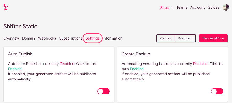The width and height of the screenshot is (232, 103).
Task: Select the Webhooks tab
Action: point(47,38)
